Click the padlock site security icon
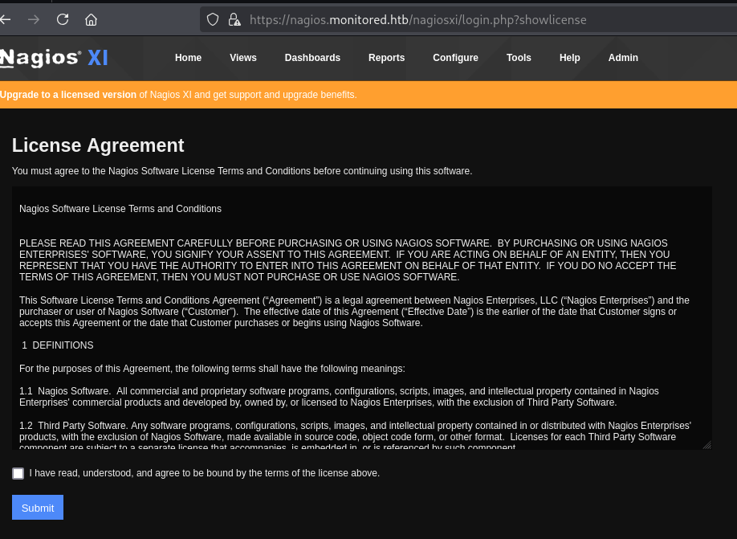The image size is (737, 539). 234,20
